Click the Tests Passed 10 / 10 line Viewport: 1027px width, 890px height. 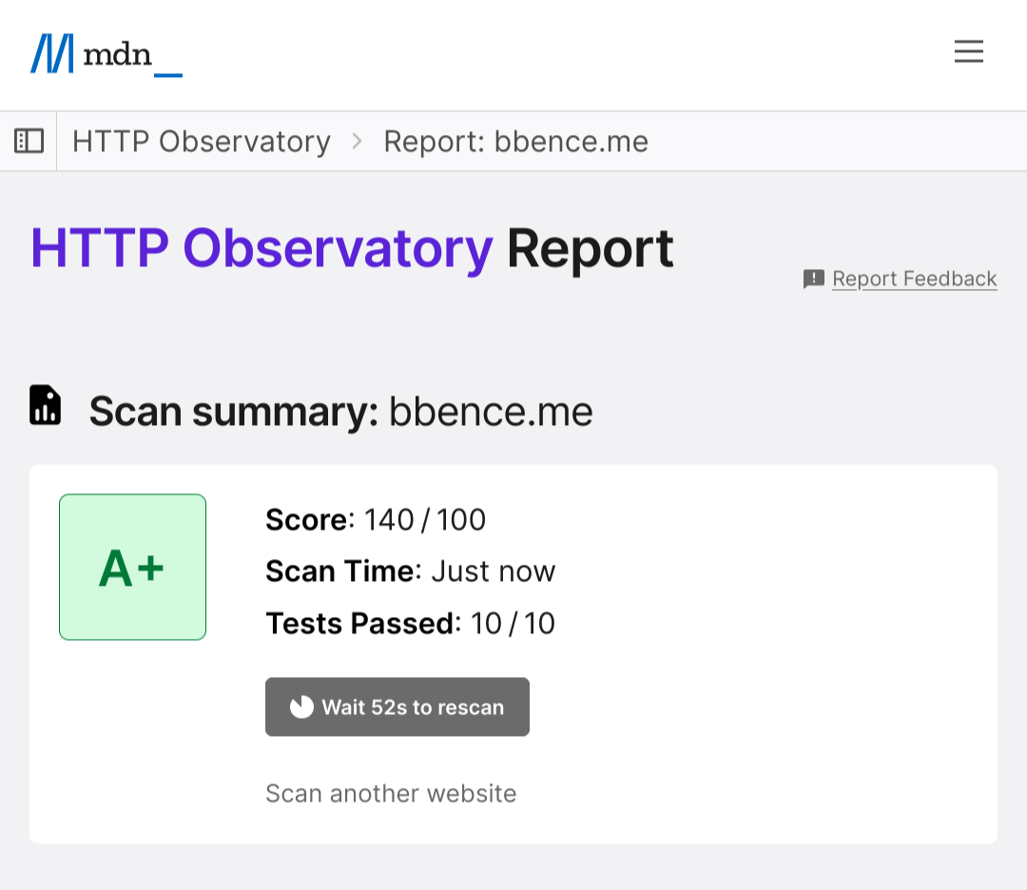tap(410, 624)
